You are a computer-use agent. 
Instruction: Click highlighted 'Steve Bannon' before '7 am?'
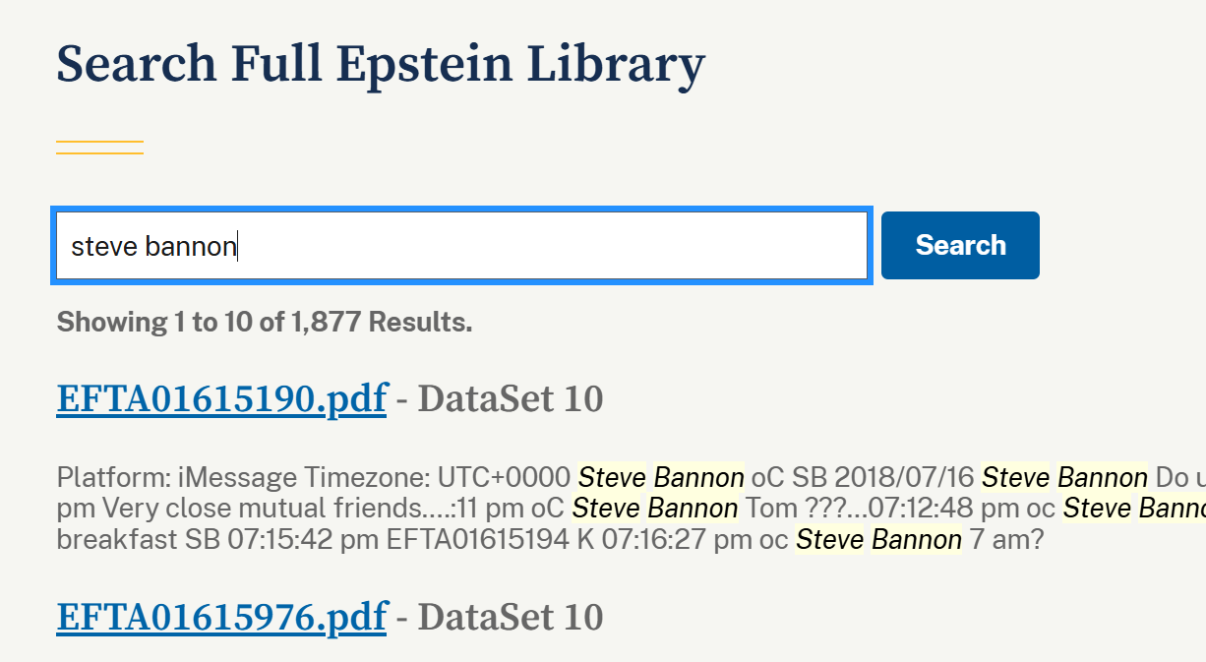878,539
